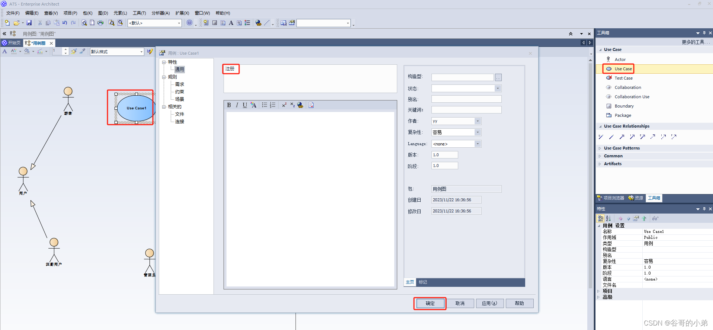
Task: Click the 取消 button
Action: 460,304
